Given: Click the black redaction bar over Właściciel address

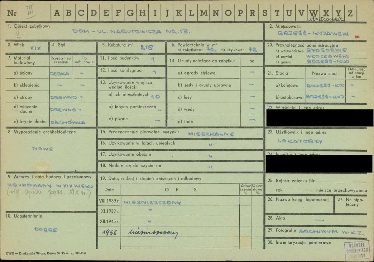Looking at the screenshot, I should pyautogui.click(x=320, y=118).
